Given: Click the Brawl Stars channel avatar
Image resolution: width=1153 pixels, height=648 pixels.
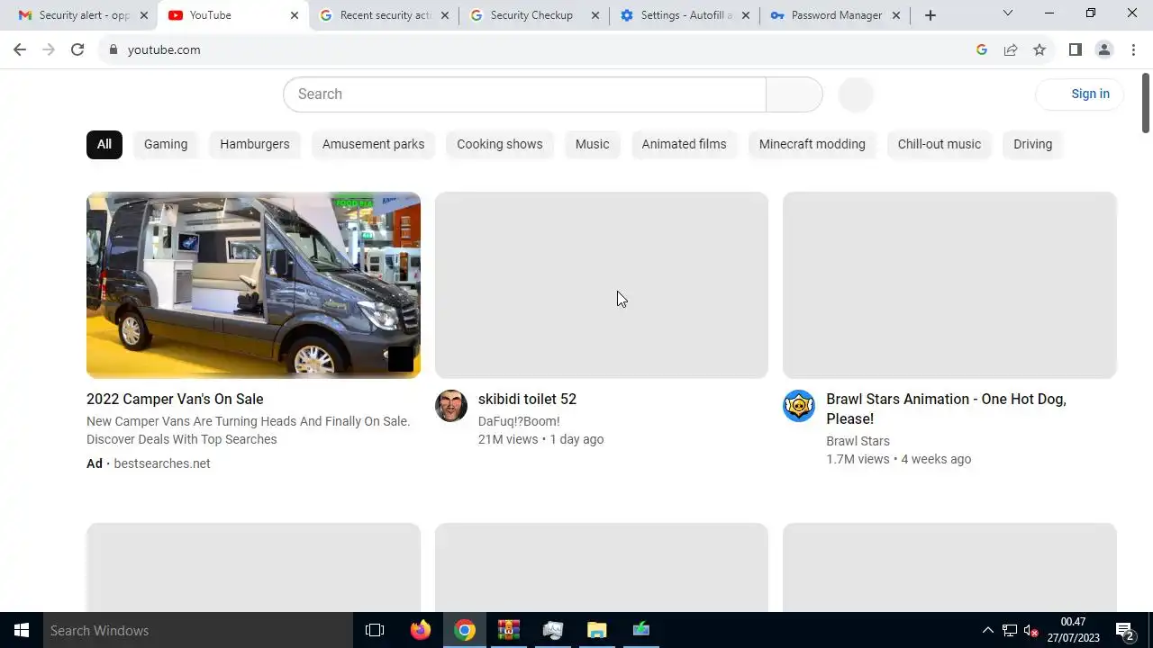Looking at the screenshot, I should (799, 406).
